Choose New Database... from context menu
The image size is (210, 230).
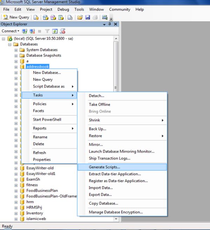pos(49,73)
